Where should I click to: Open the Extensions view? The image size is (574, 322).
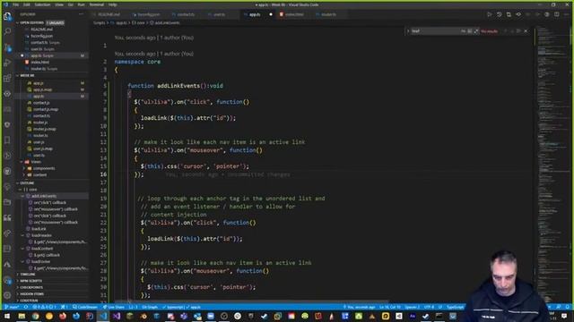click(7, 78)
